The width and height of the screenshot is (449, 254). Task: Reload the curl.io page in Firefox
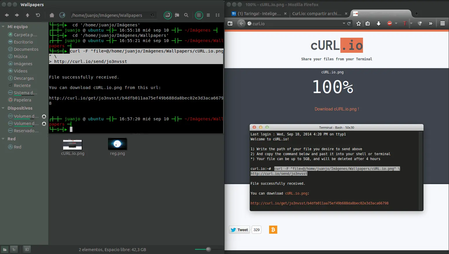[349, 23]
